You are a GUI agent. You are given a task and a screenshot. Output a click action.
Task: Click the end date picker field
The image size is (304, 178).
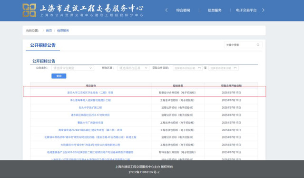point(224,68)
